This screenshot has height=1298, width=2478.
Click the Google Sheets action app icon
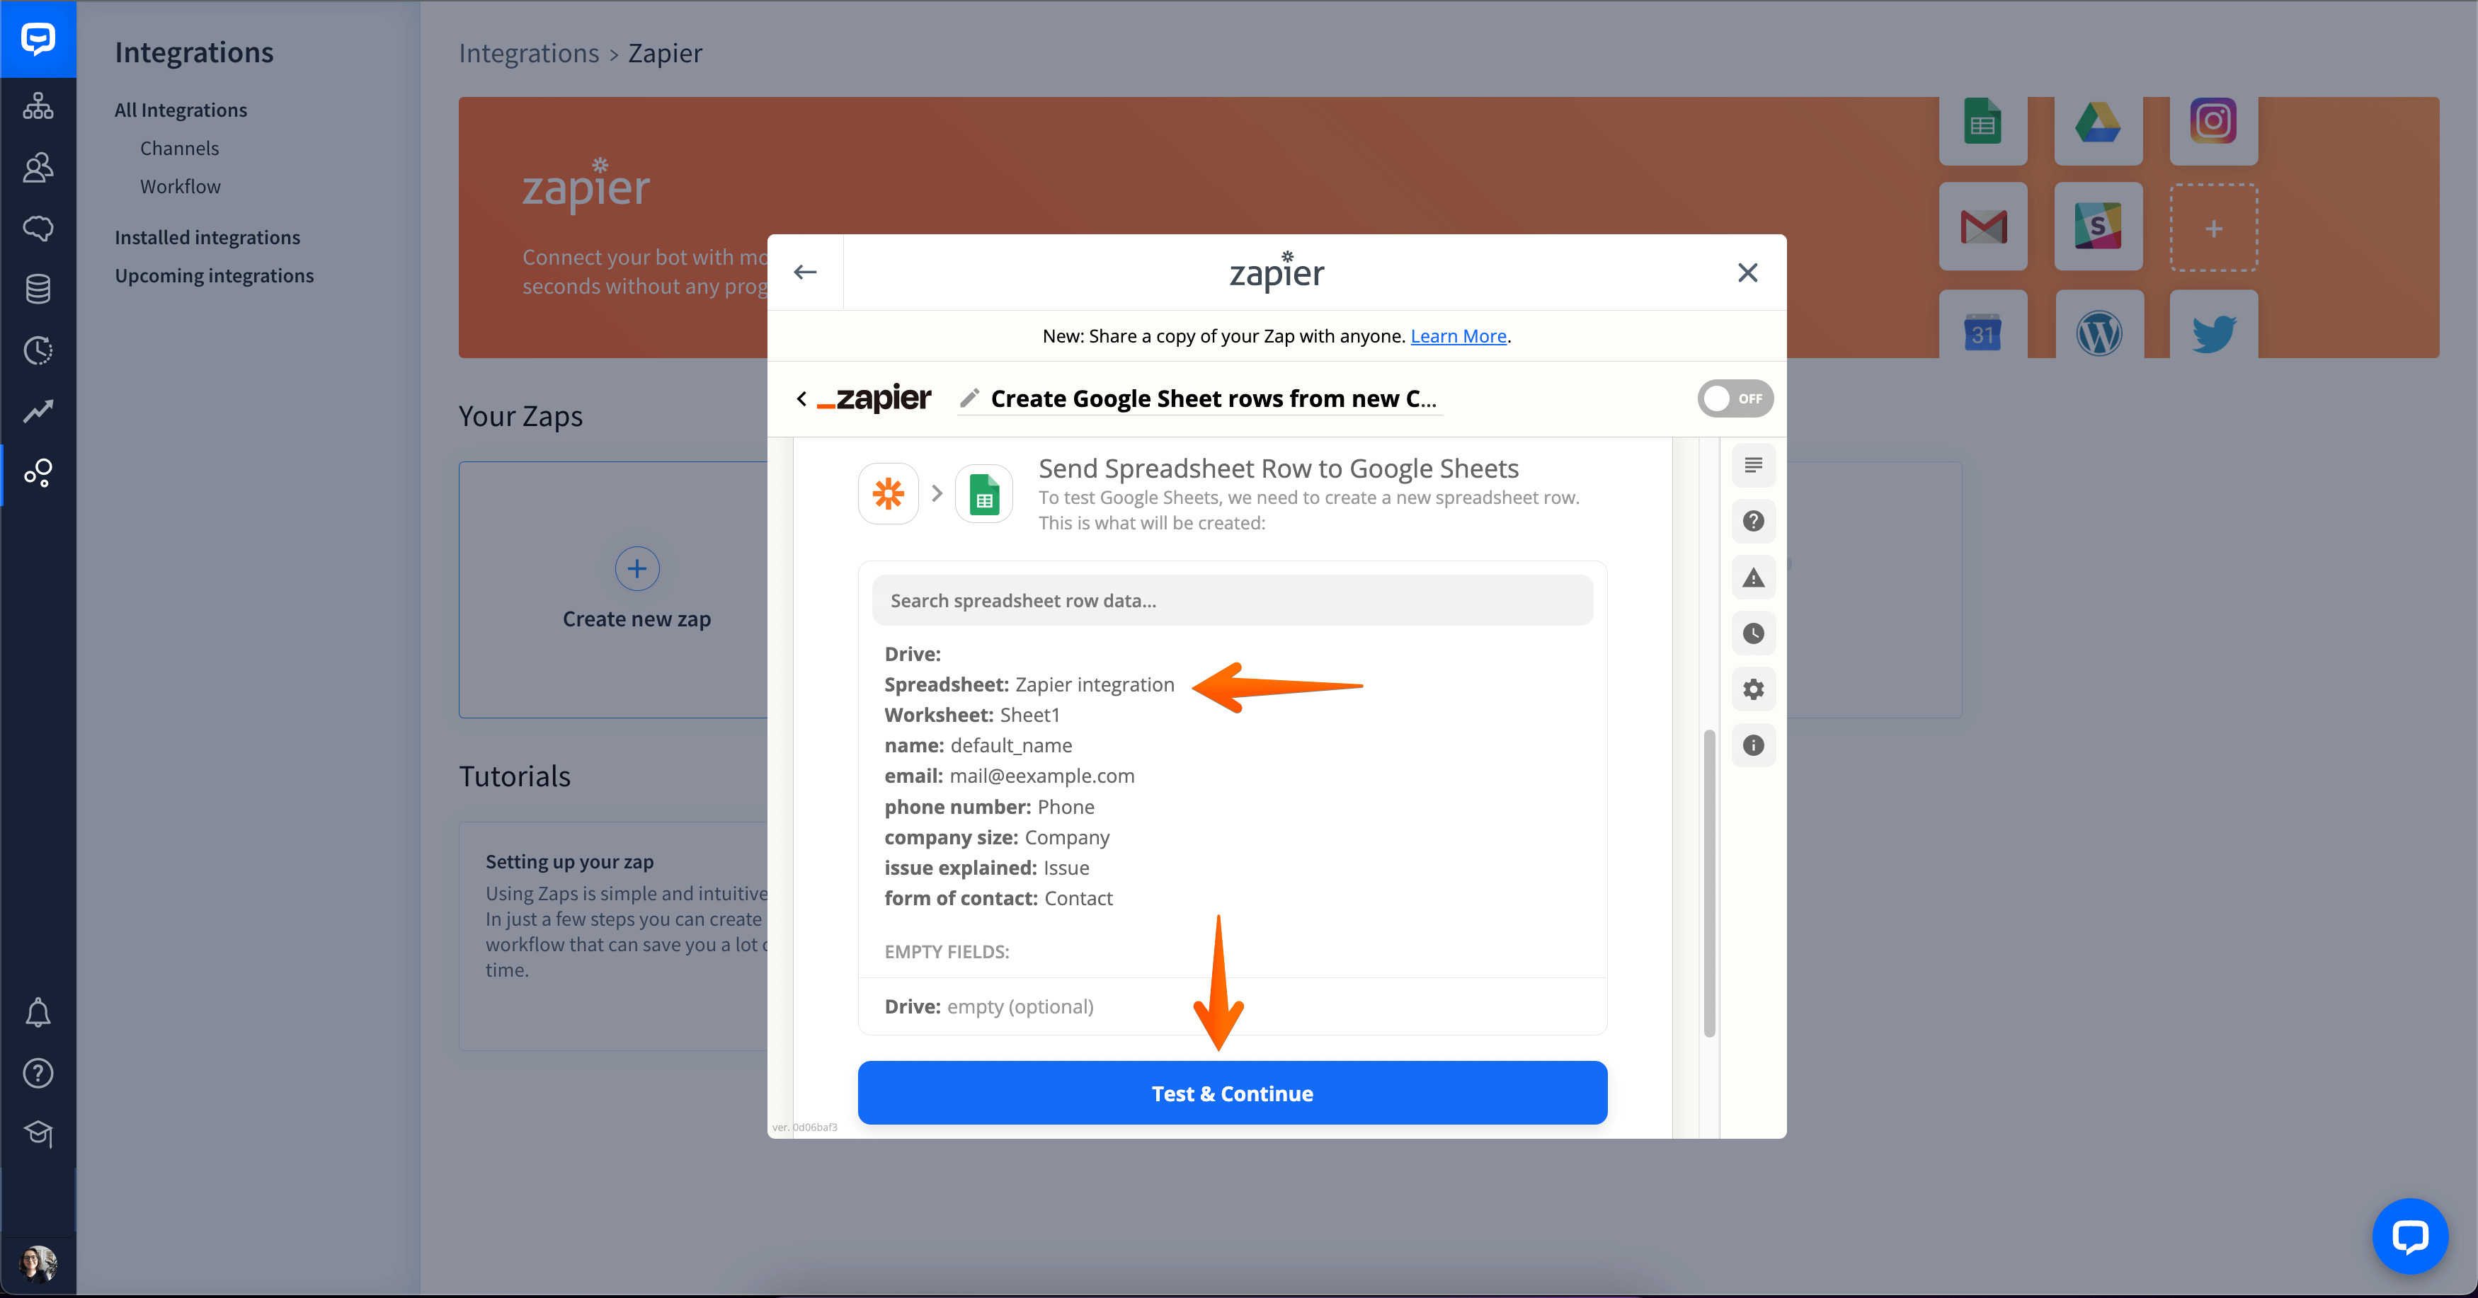[983, 494]
